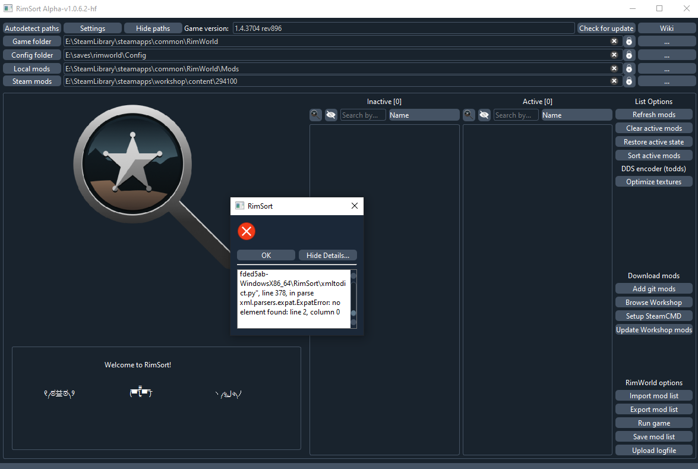Open the Settings panel
The width and height of the screenshot is (698, 469).
pos(92,28)
